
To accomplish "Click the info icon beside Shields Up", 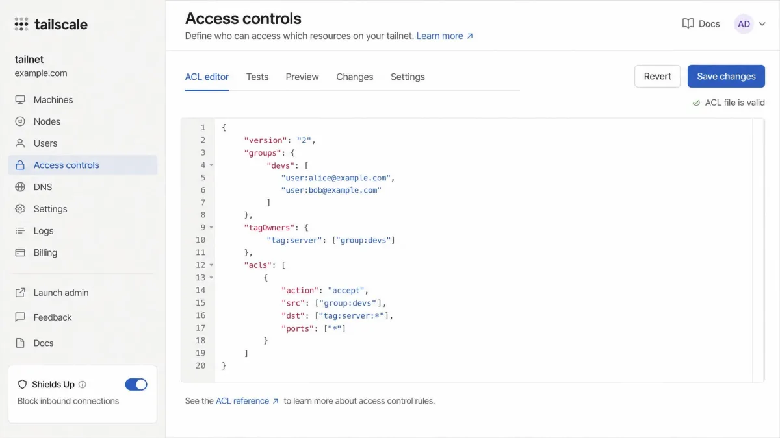I will tap(83, 384).
